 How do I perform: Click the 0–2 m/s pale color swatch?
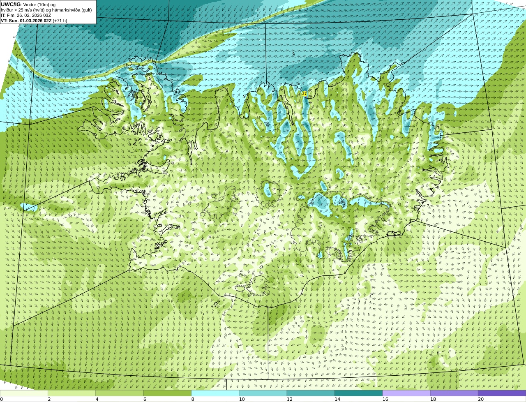pos(24,393)
